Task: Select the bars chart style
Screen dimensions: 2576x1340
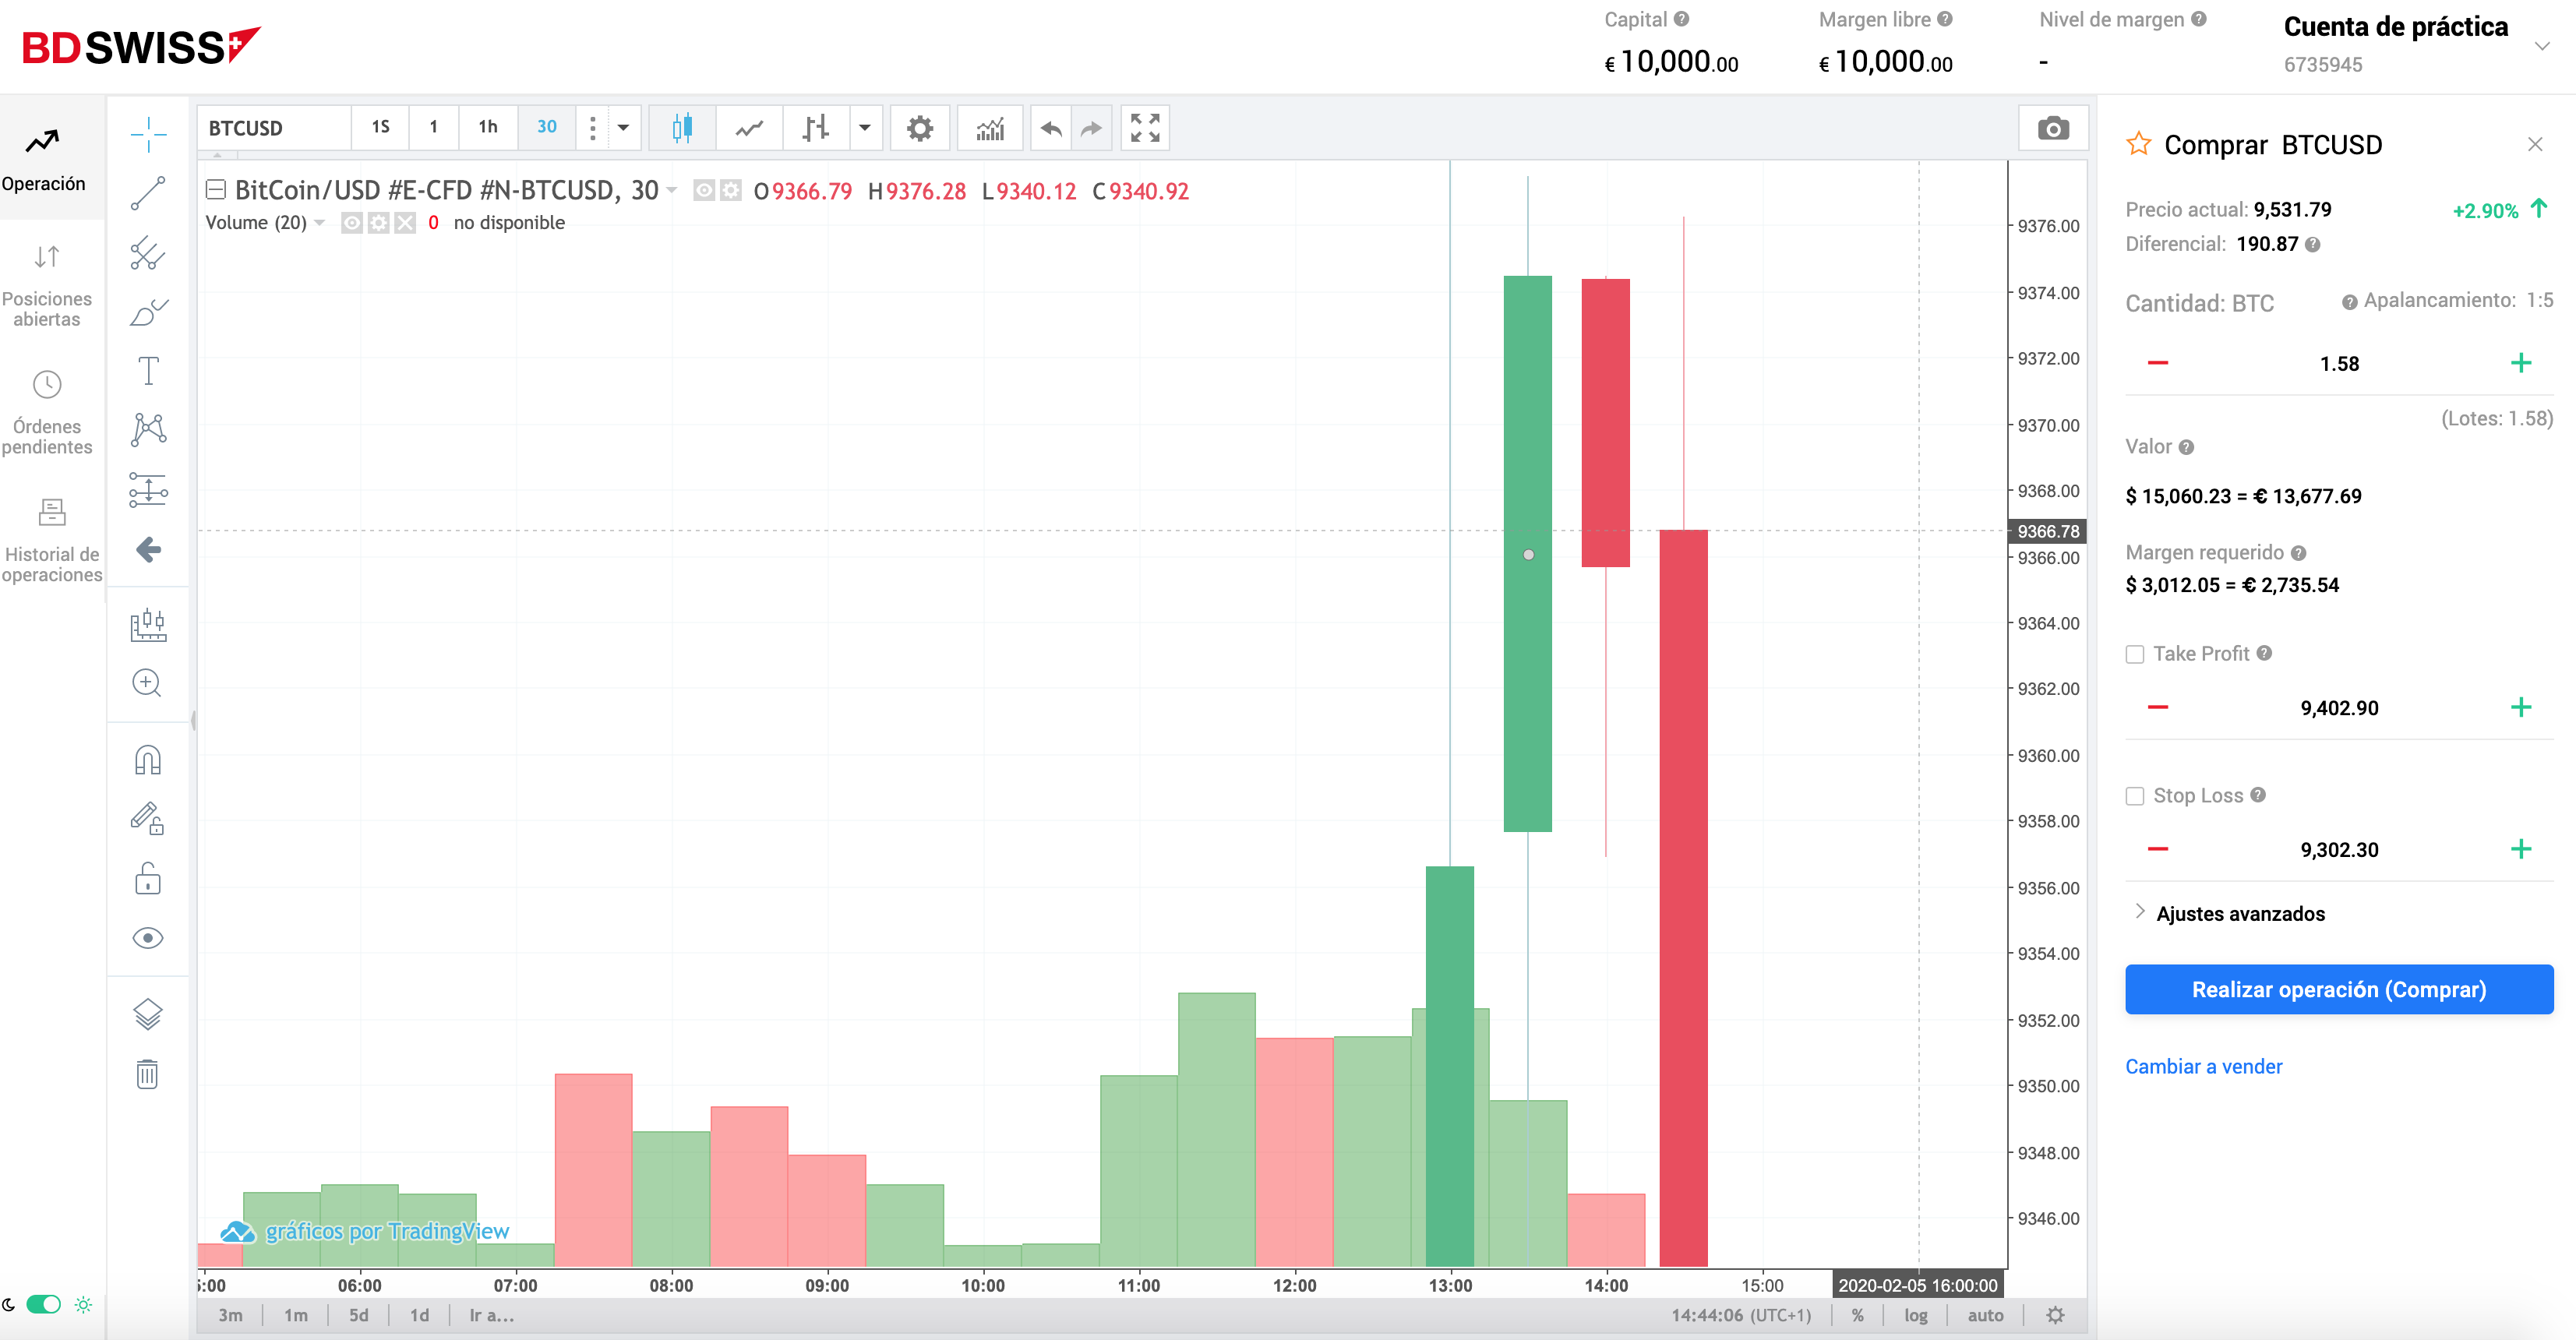Action: 816,128
